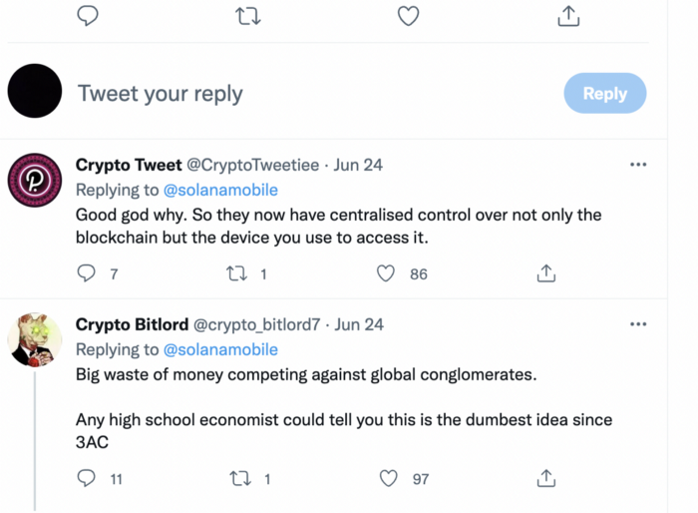Open @solanamobile link in Crypto Tweet's reply
The height and width of the screenshot is (513, 698).
coord(220,190)
